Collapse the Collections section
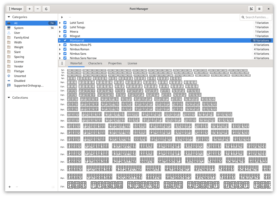Image resolution: width=278 pixels, height=197 pixels. [x=9, y=97]
